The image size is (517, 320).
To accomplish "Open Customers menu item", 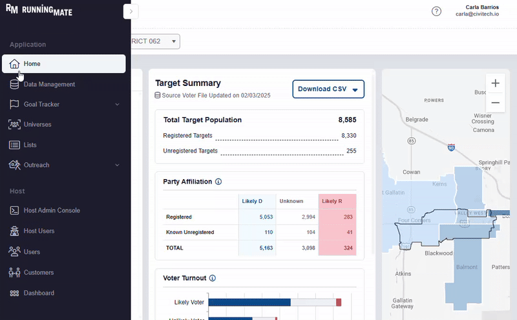I will point(63,273).
